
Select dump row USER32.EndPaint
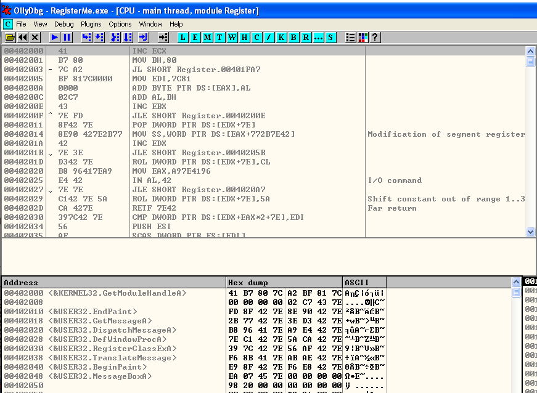pos(194,312)
